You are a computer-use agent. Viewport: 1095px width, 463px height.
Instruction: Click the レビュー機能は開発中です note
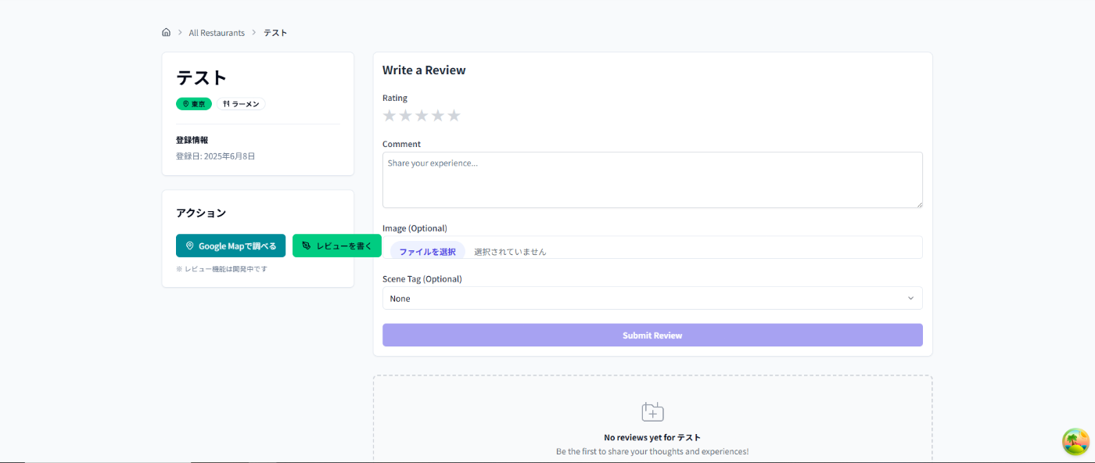tap(222, 269)
